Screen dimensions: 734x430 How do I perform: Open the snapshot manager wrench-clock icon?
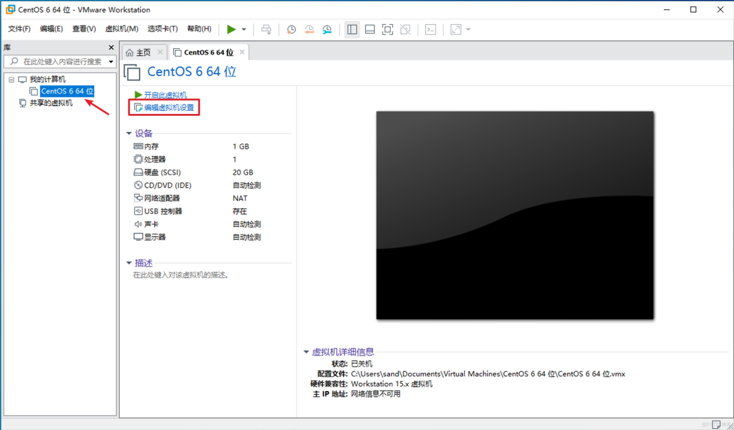(327, 30)
